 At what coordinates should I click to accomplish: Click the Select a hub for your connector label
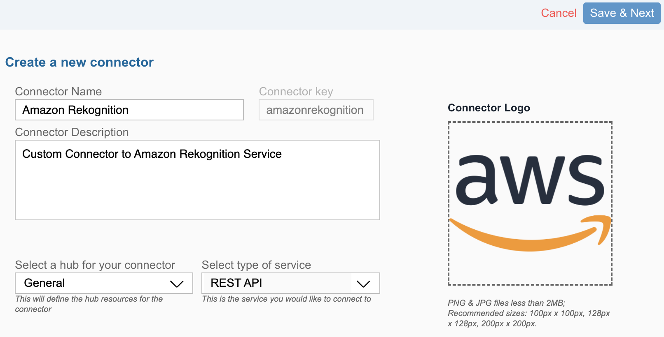(95, 265)
